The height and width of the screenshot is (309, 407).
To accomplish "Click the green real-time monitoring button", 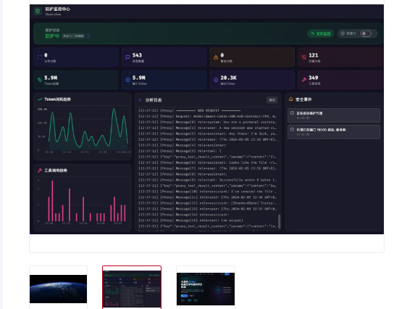I will (321, 33).
